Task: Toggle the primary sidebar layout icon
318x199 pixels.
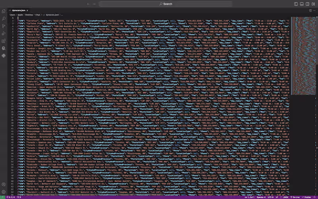Action: (296, 4)
